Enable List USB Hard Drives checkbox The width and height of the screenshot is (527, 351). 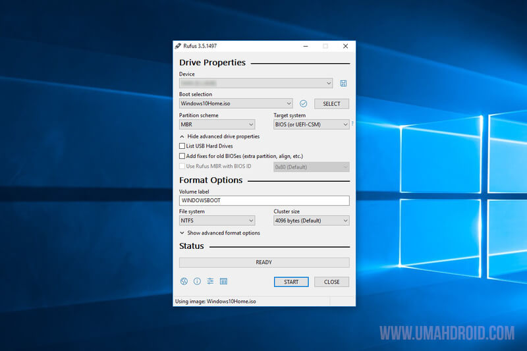pos(182,146)
